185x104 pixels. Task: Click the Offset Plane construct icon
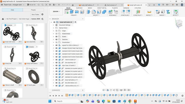click(x=138, y=12)
